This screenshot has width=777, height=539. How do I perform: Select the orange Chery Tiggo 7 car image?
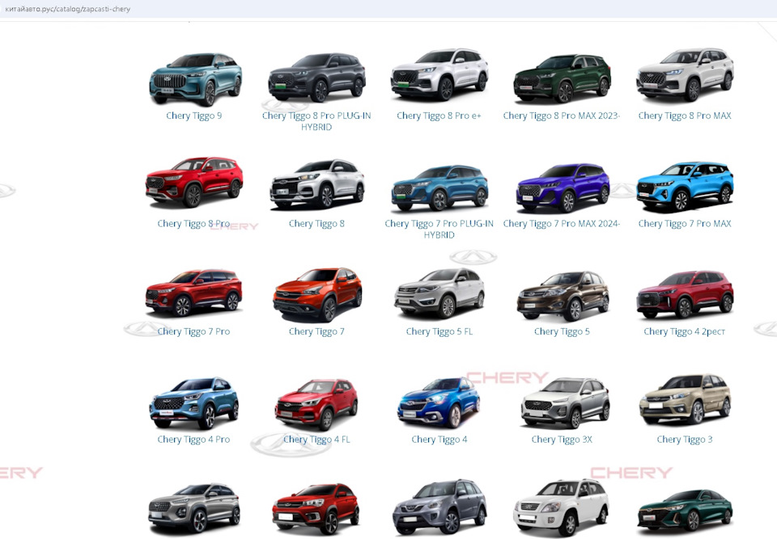pyautogui.click(x=317, y=294)
